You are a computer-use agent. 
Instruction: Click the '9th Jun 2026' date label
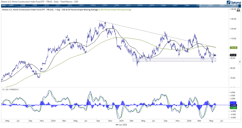pos(121,125)
